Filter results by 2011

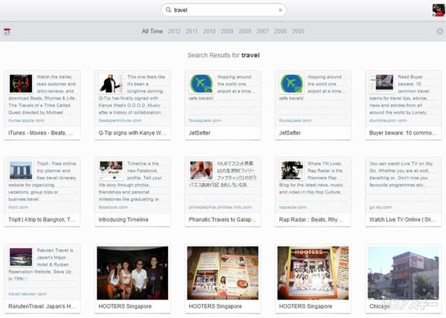click(192, 31)
